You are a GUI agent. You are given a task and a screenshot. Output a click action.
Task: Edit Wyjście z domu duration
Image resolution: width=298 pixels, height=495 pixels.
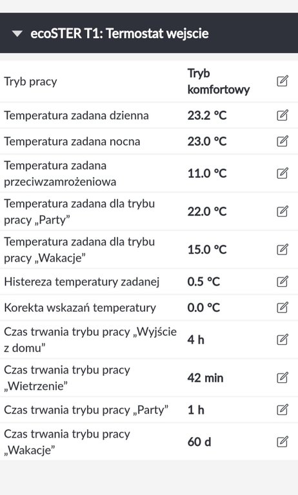(x=283, y=340)
